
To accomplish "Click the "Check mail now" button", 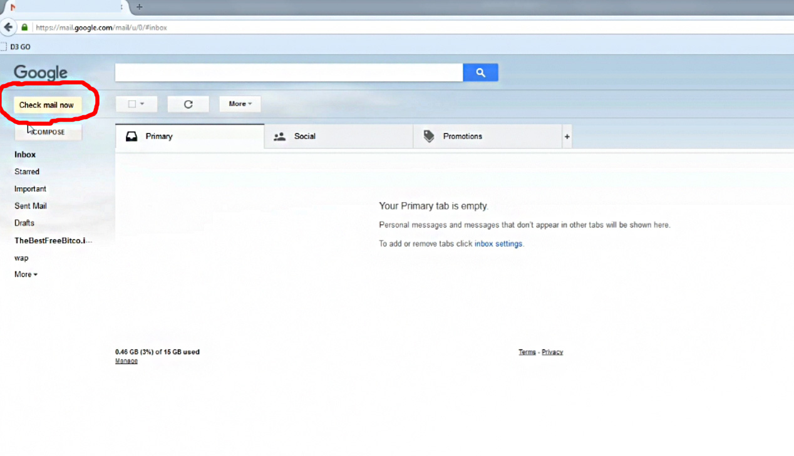I will tap(47, 105).
